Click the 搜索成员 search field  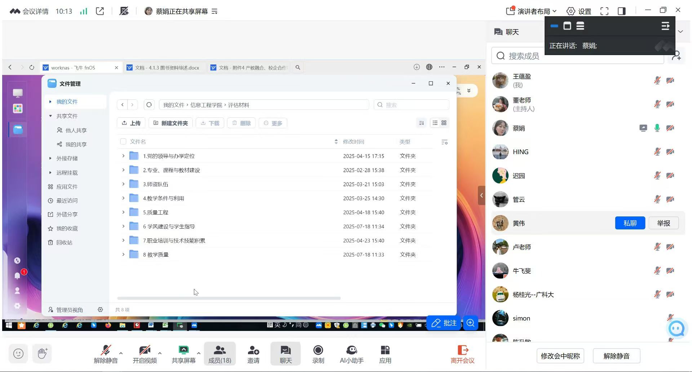pos(577,56)
